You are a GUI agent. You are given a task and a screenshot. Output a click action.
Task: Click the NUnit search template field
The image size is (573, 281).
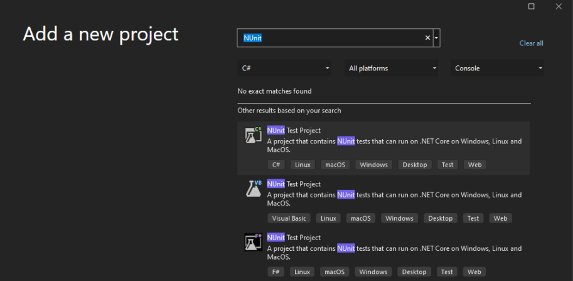click(333, 38)
